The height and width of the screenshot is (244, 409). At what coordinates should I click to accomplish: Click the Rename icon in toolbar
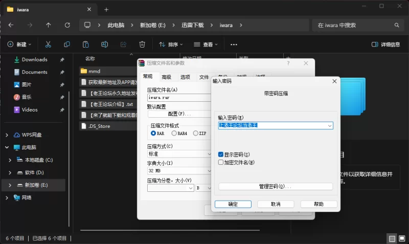(104, 45)
